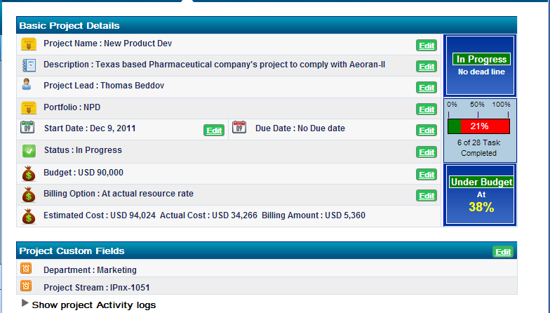Click the Status green checkmark icon

pyautogui.click(x=28, y=151)
